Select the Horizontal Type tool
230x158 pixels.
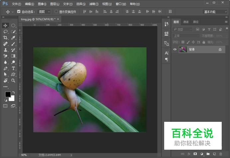pos(13,68)
